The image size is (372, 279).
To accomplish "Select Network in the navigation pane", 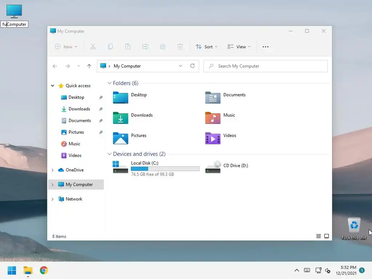I will 74,199.
